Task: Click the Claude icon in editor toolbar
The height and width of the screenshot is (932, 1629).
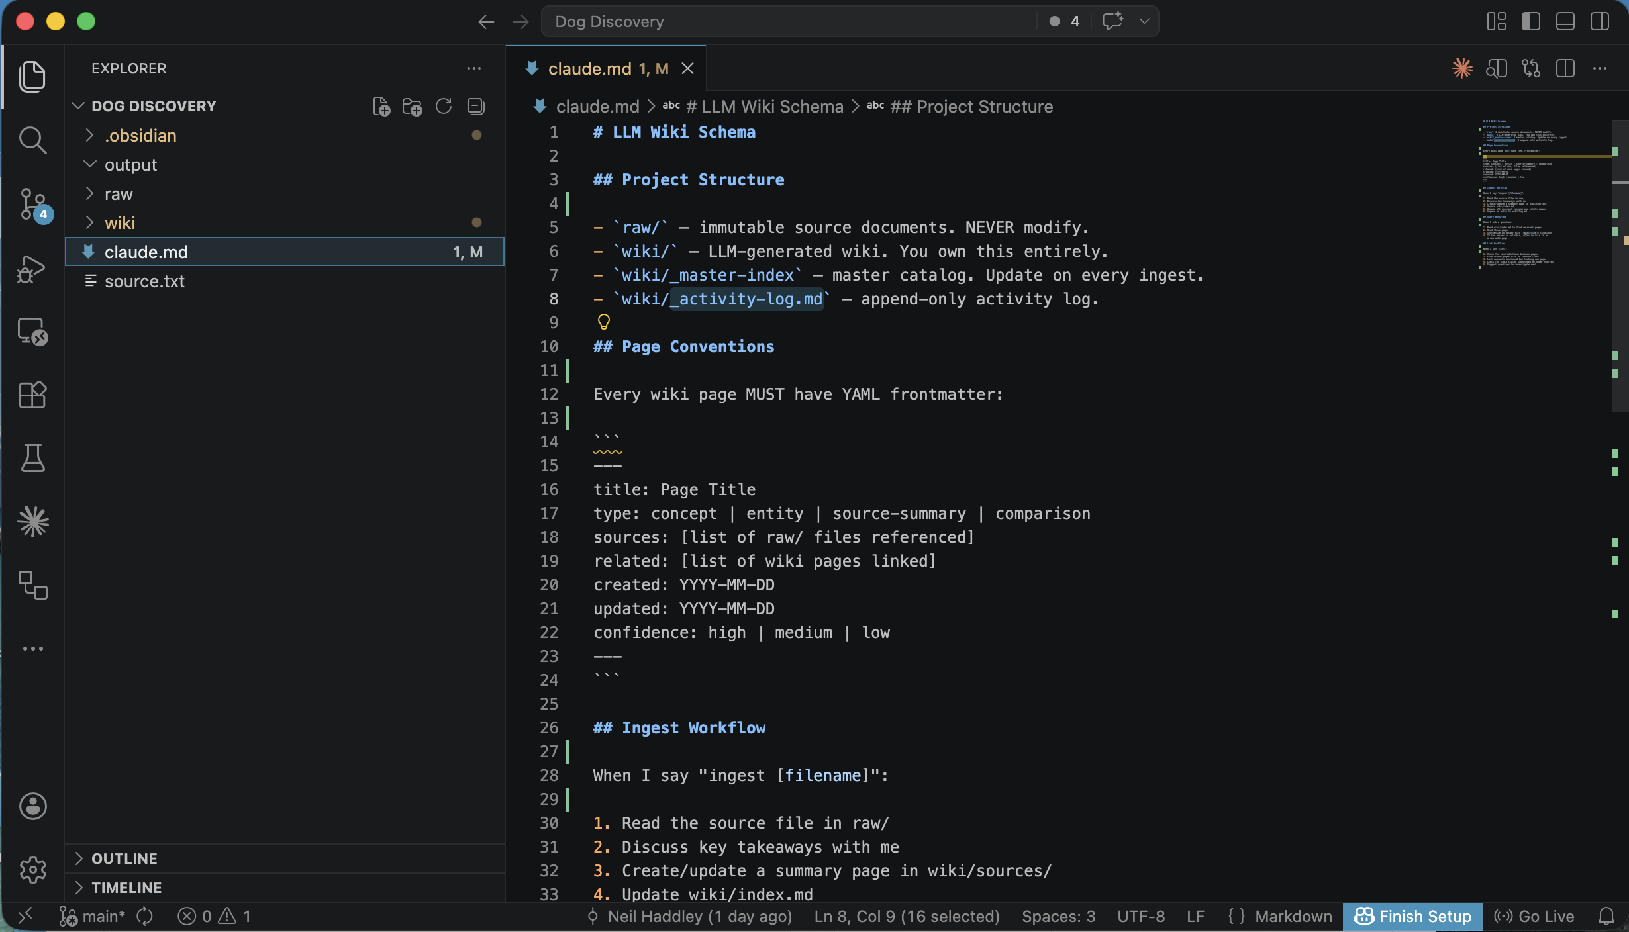Action: click(x=1461, y=68)
